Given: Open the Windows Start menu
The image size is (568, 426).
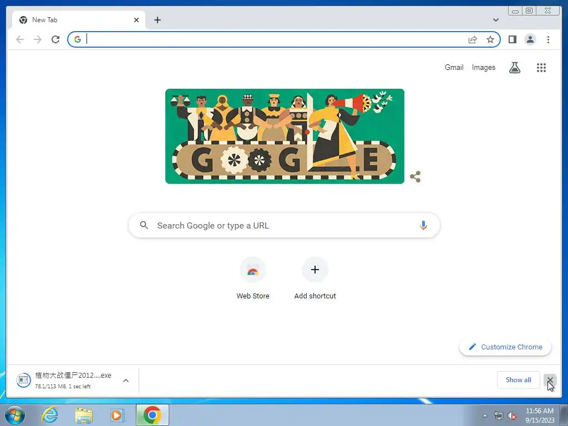Looking at the screenshot, I should 15,415.
